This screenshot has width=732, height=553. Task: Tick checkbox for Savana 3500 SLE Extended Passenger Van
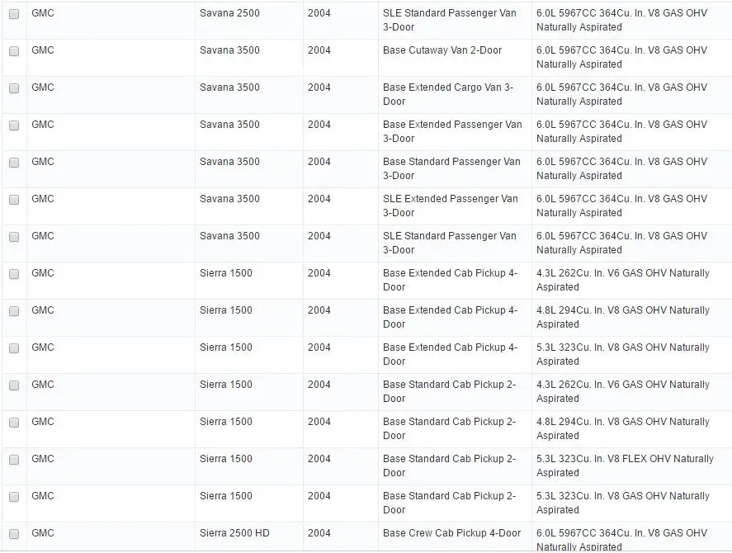tap(14, 200)
